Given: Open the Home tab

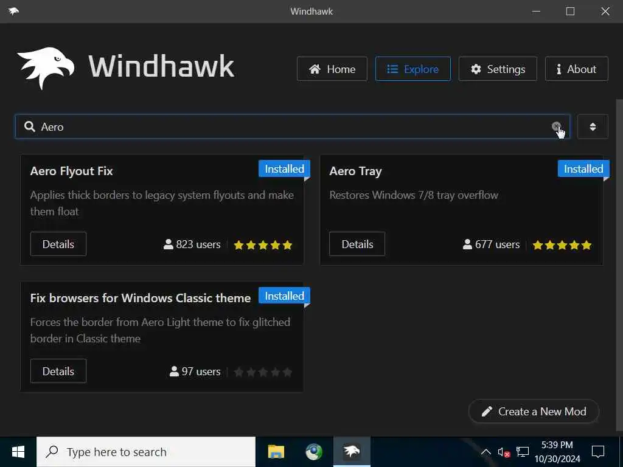Looking at the screenshot, I should pos(332,69).
